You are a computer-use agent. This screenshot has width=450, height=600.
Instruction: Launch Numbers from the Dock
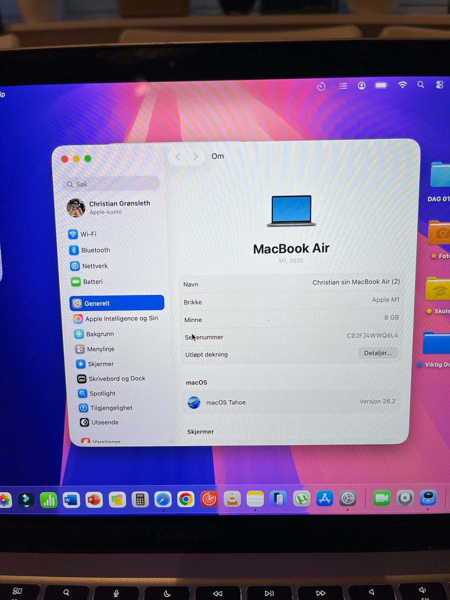click(x=48, y=500)
